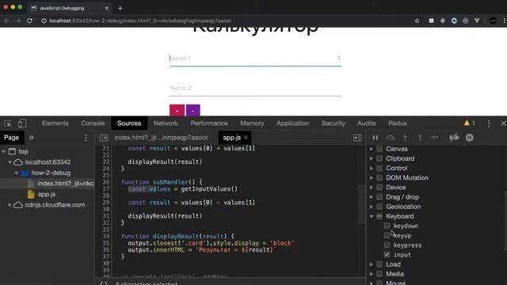Open the Redux tab
Viewport: 507px width, 285px height.
coord(398,123)
